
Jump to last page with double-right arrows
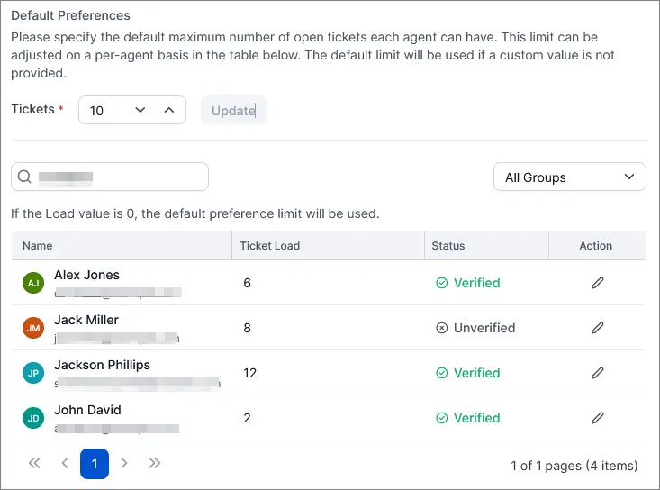click(155, 464)
